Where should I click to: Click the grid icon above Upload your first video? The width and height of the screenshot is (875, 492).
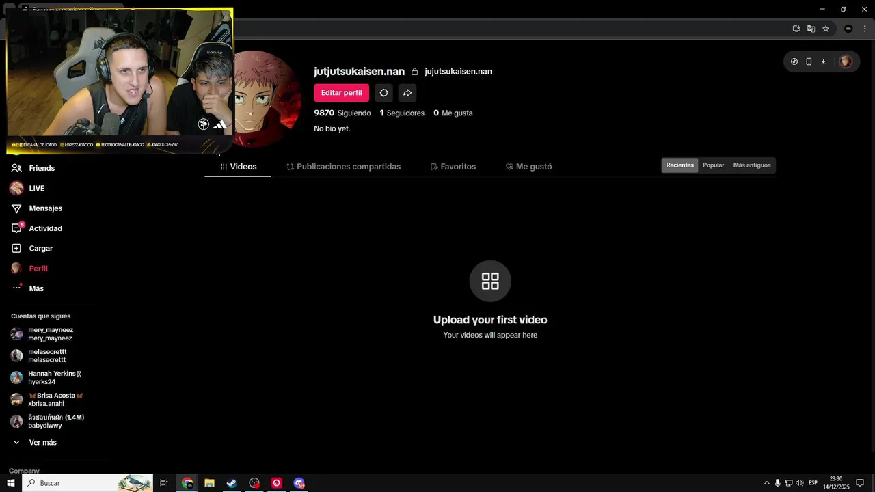coord(490,281)
